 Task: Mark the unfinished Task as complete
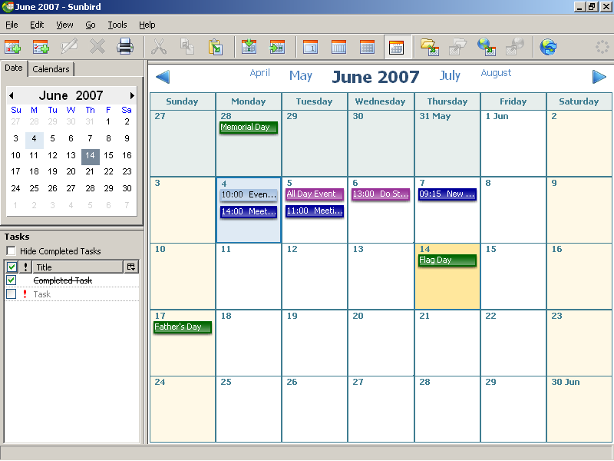click(x=11, y=294)
